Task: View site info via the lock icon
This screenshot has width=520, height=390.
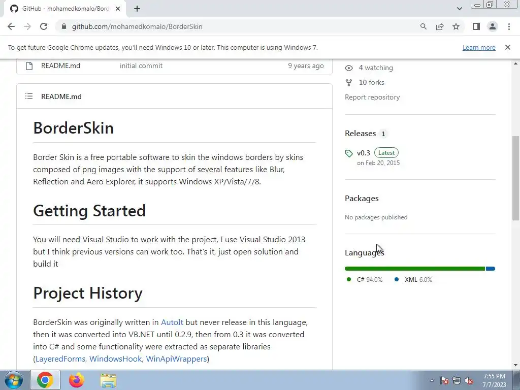Action: click(x=64, y=26)
